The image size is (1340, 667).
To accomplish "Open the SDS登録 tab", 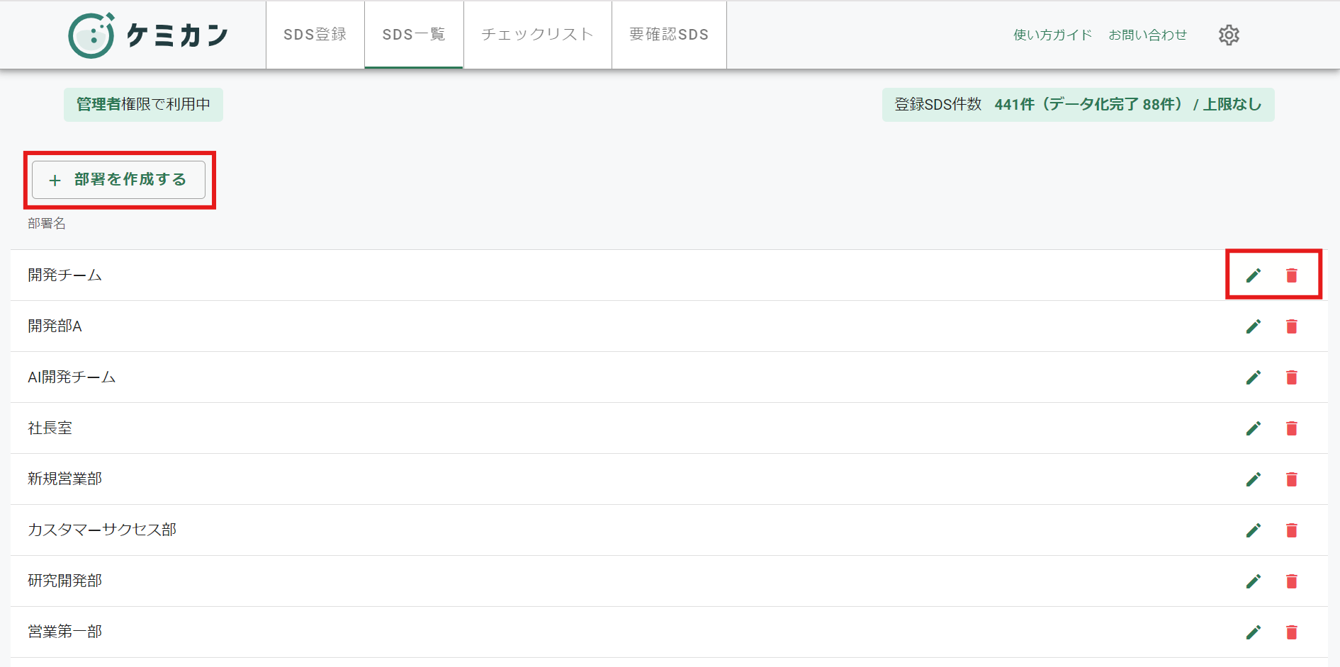I will pyautogui.click(x=315, y=35).
